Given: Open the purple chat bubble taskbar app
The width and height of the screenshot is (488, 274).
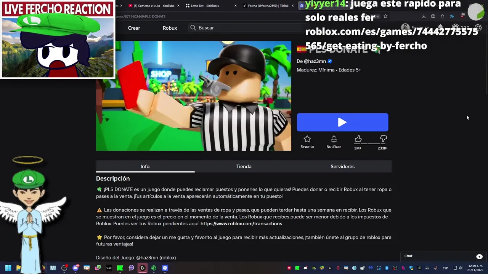Looking at the screenshot, I should coord(131,268).
